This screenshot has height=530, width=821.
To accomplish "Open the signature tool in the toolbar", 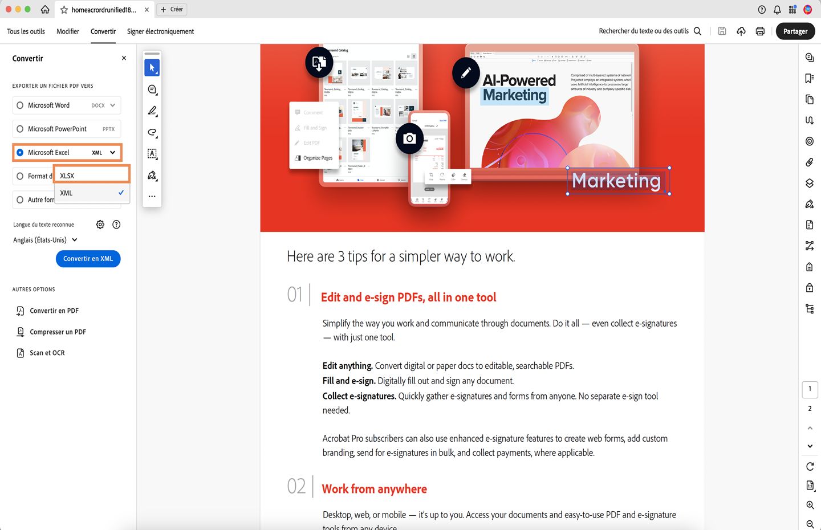I will pyautogui.click(x=152, y=176).
